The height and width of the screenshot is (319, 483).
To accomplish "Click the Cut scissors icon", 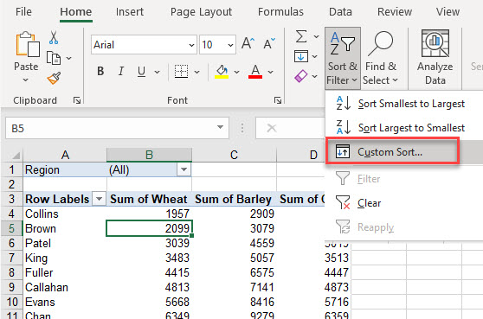I will click(54, 37).
